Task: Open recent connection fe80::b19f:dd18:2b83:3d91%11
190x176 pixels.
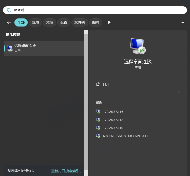Action: pyautogui.click(x=125, y=136)
